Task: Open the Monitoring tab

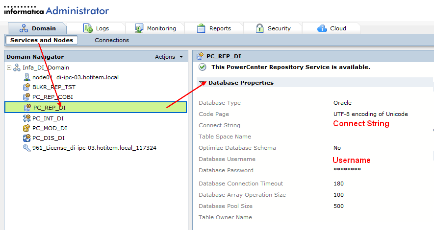Action: [155, 28]
